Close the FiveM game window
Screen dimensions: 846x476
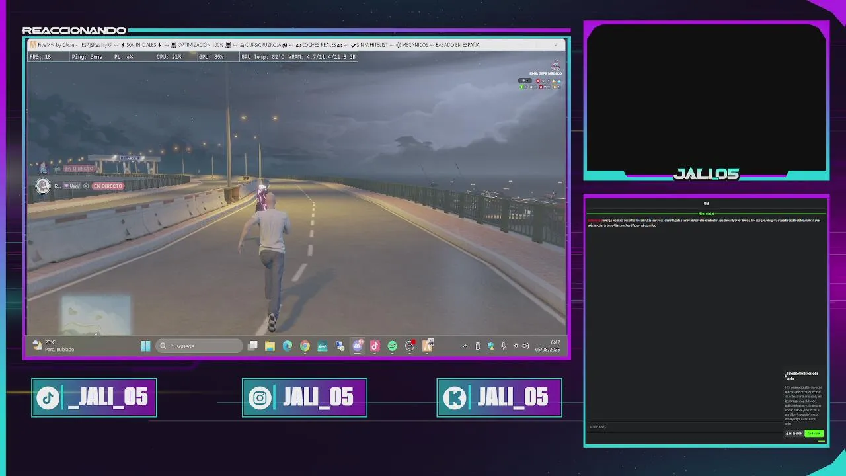click(556, 45)
